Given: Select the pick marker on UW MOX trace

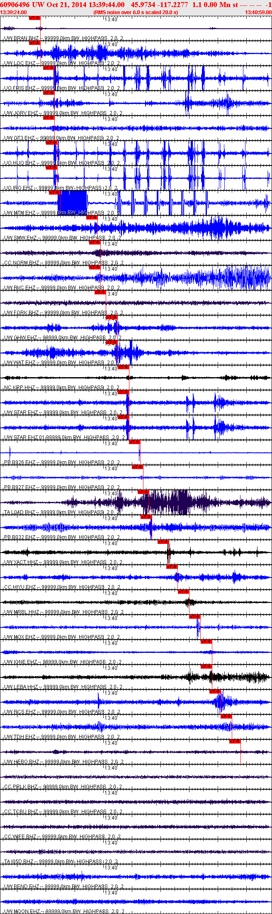Looking at the screenshot, I should click(195, 617).
